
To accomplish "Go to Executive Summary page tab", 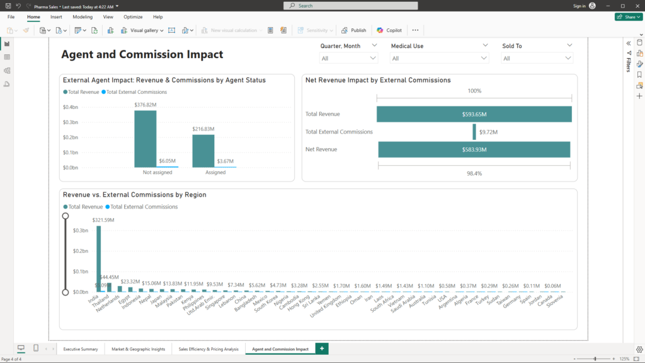I will tap(81, 349).
